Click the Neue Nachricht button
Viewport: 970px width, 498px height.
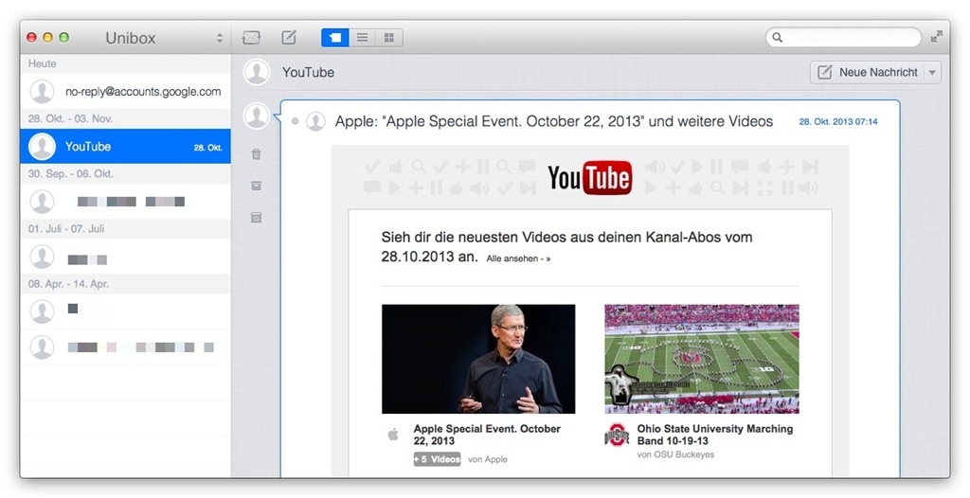tap(867, 73)
